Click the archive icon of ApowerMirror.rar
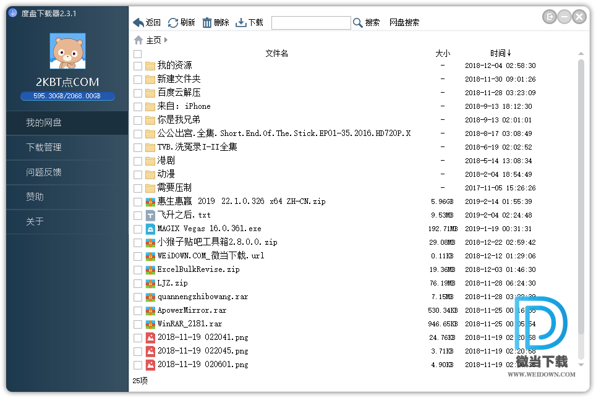 click(x=150, y=311)
